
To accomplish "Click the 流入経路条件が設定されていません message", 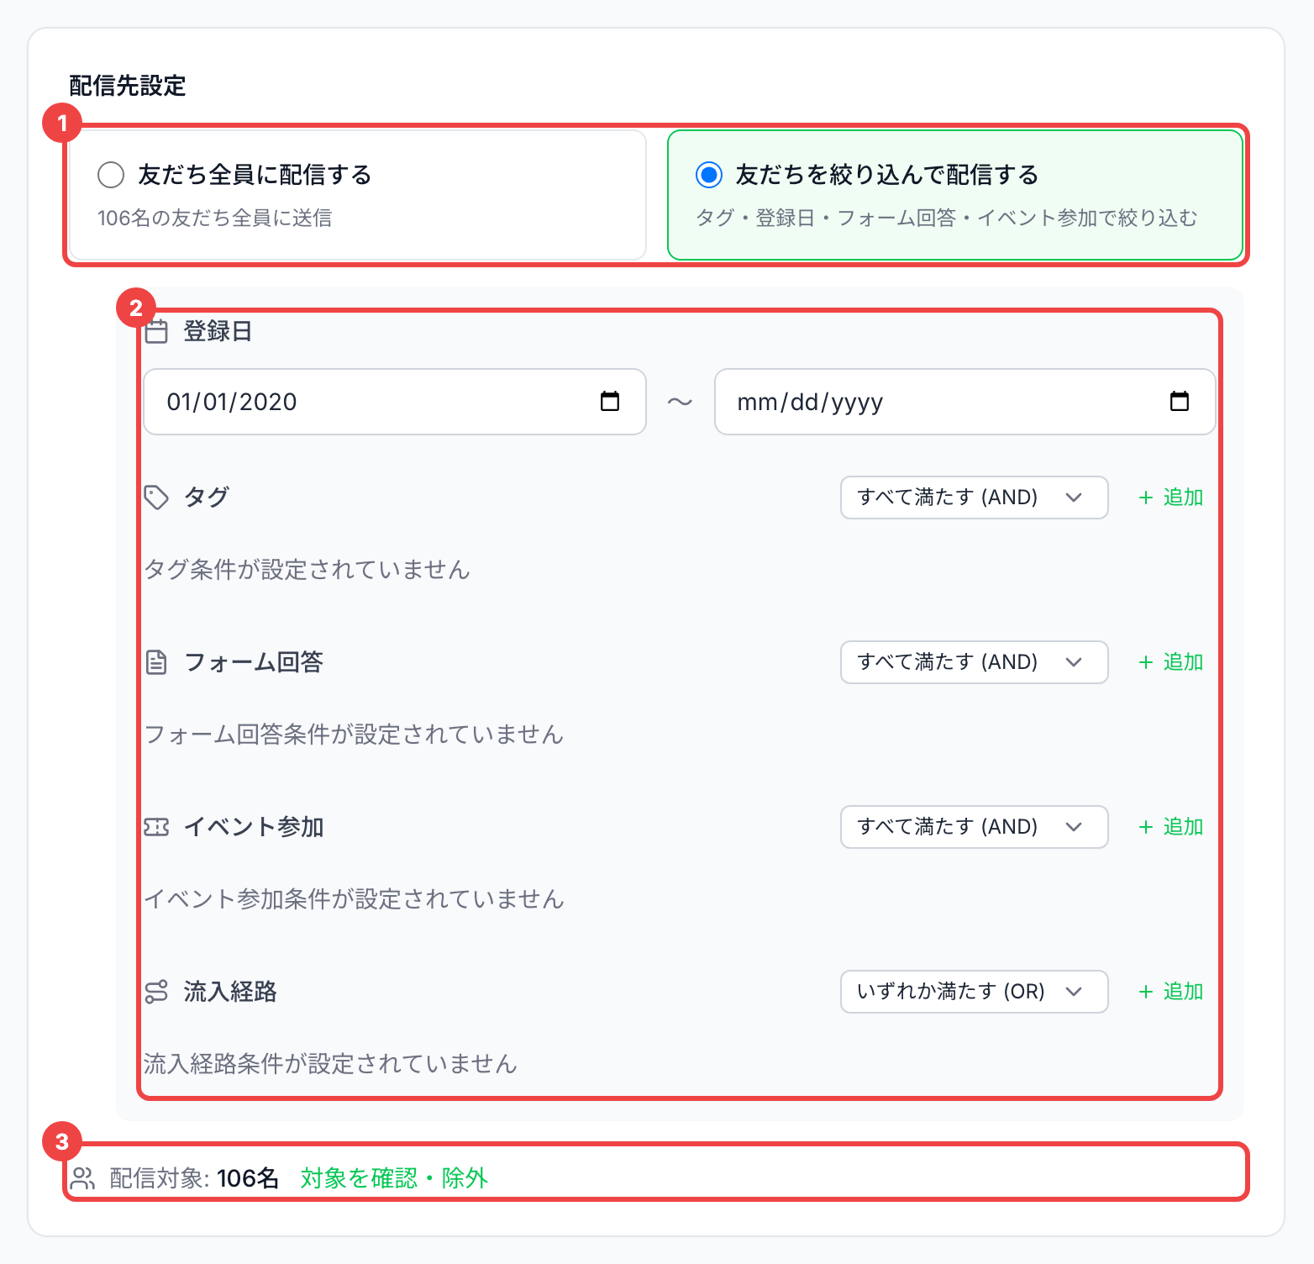I will [x=330, y=1064].
